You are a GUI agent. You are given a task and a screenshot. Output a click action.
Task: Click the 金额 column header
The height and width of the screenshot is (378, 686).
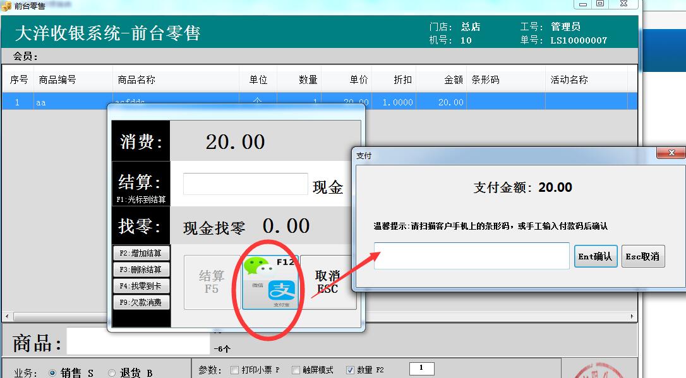441,80
